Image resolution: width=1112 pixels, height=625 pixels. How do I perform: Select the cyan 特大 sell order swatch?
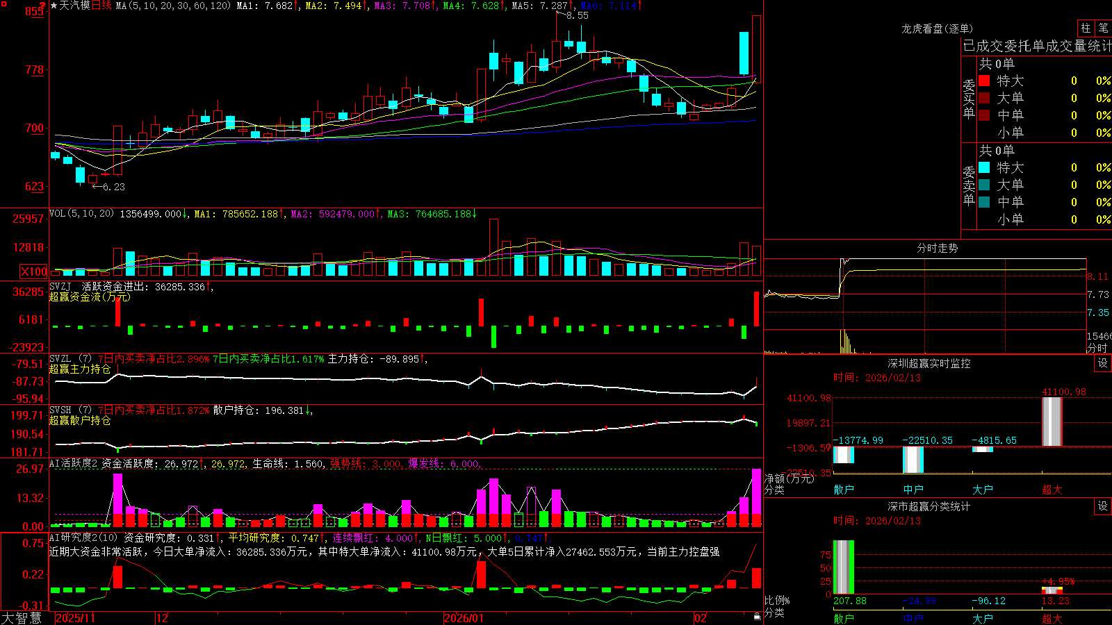point(984,167)
